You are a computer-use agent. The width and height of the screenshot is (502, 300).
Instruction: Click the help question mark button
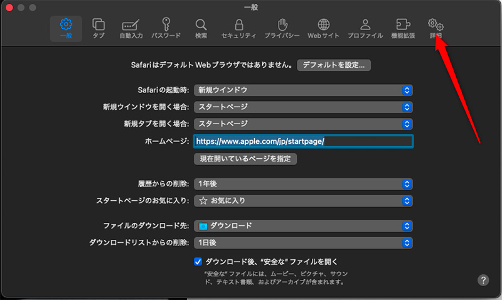tap(483, 280)
